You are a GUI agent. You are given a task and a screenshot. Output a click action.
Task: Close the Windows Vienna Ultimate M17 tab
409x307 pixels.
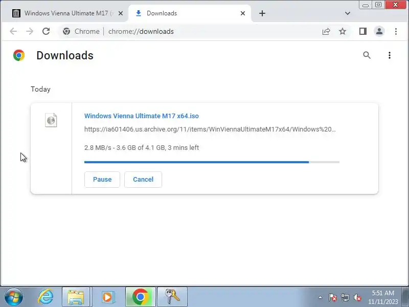click(121, 13)
